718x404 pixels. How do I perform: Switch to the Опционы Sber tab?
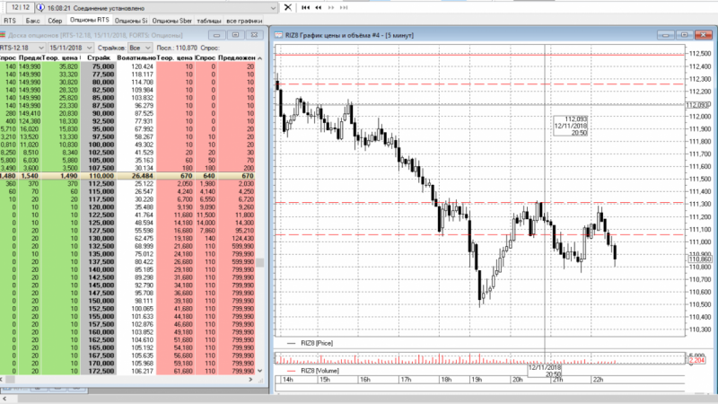coord(172,21)
